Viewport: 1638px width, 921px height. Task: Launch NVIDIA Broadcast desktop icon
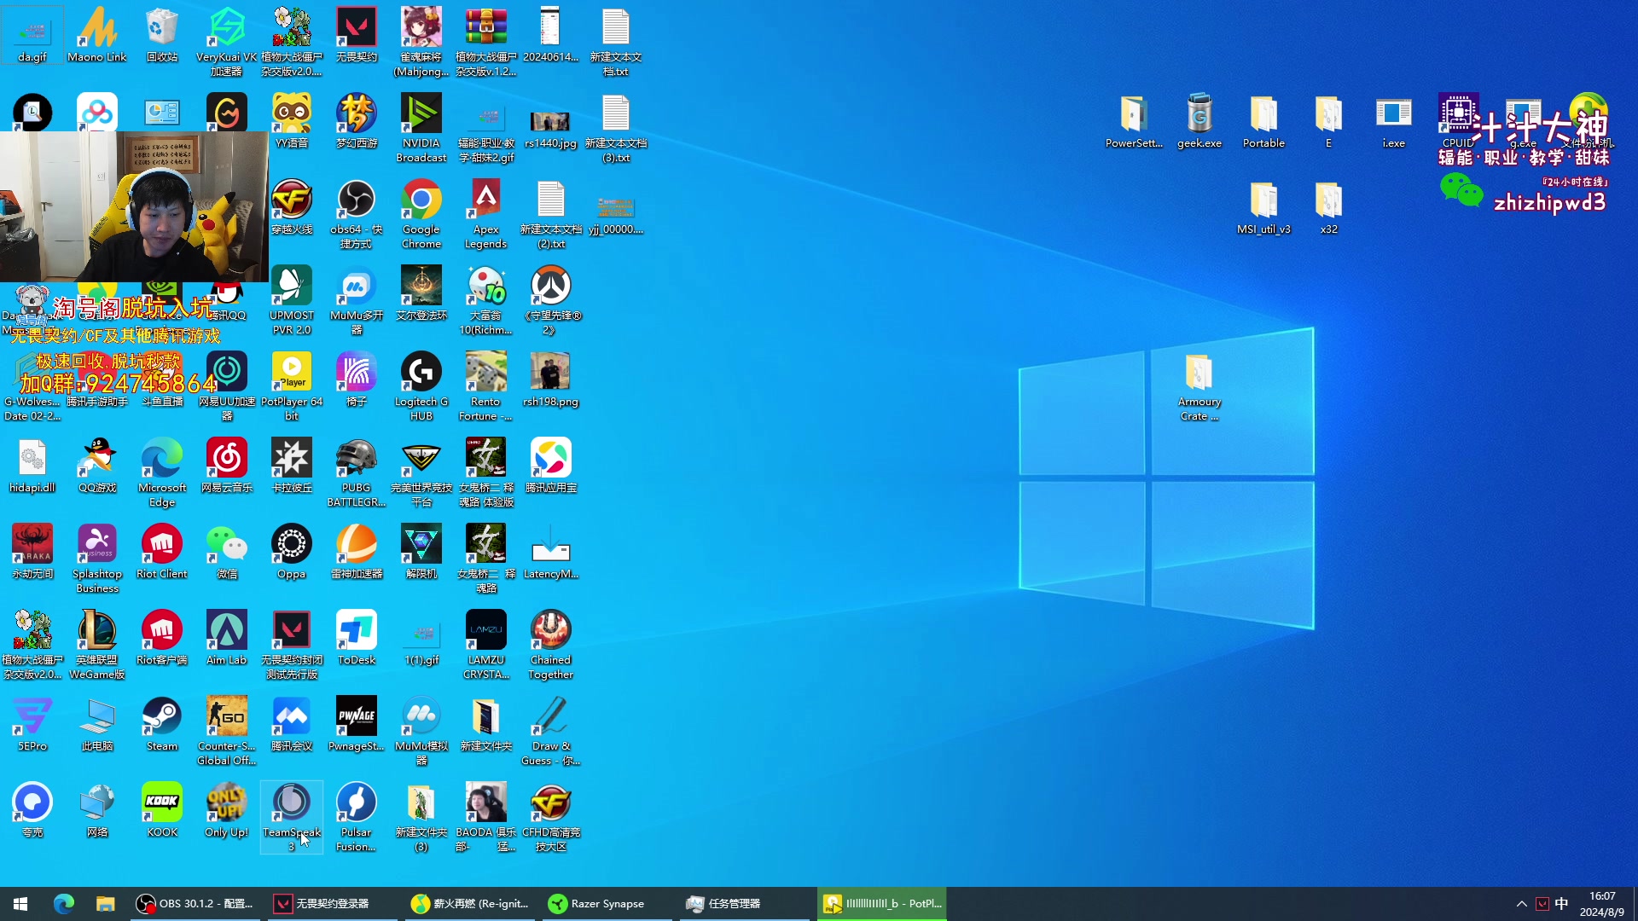click(421, 128)
